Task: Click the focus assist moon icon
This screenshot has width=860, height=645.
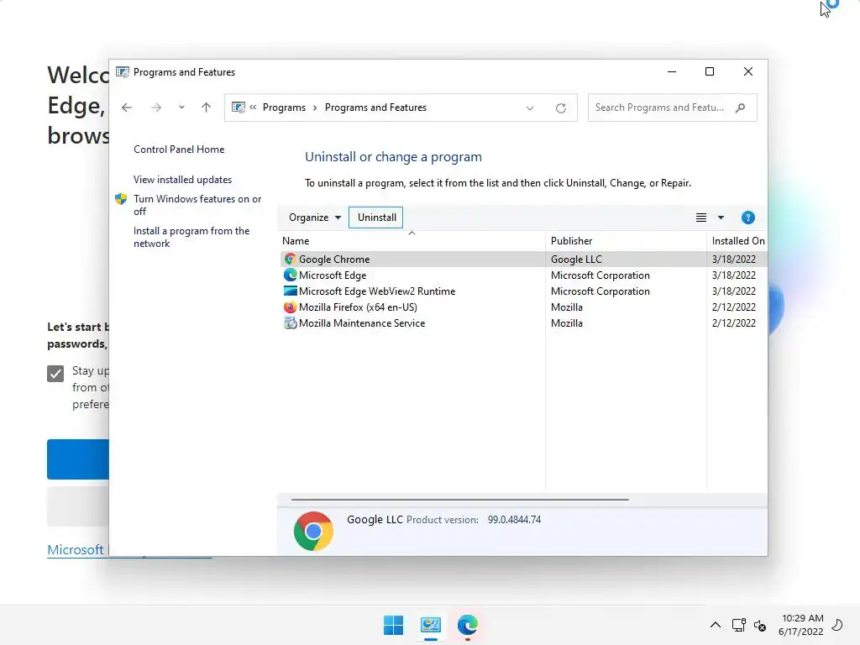Action: [837, 625]
